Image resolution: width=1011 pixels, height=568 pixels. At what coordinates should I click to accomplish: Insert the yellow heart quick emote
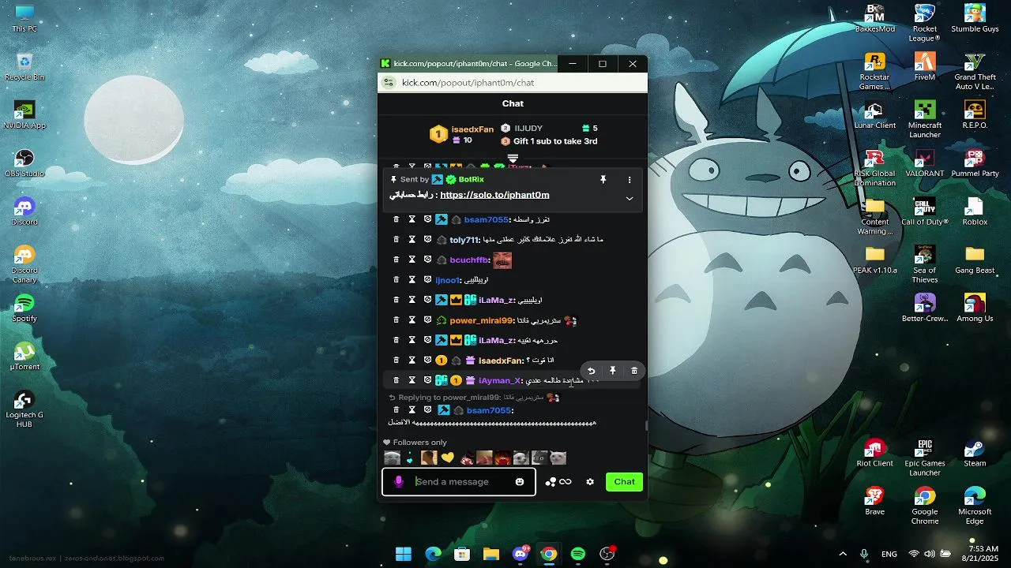coord(448,458)
